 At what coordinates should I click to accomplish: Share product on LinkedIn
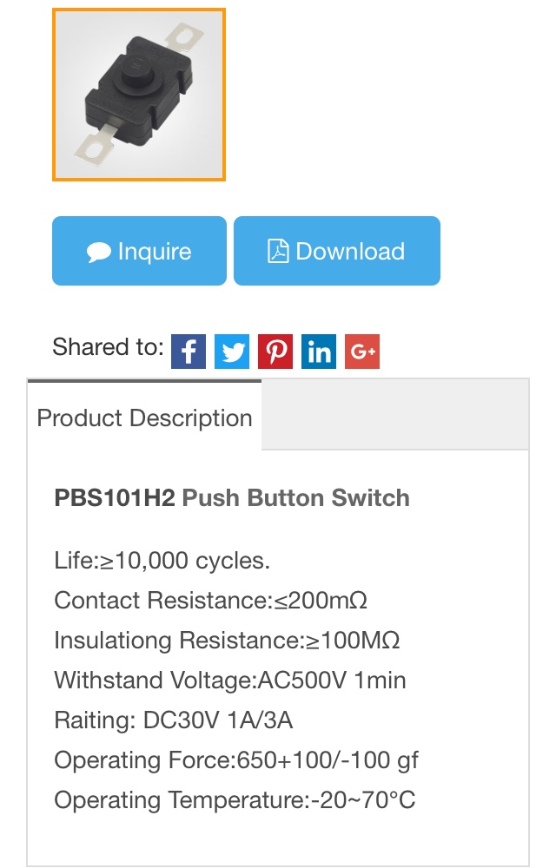click(318, 351)
